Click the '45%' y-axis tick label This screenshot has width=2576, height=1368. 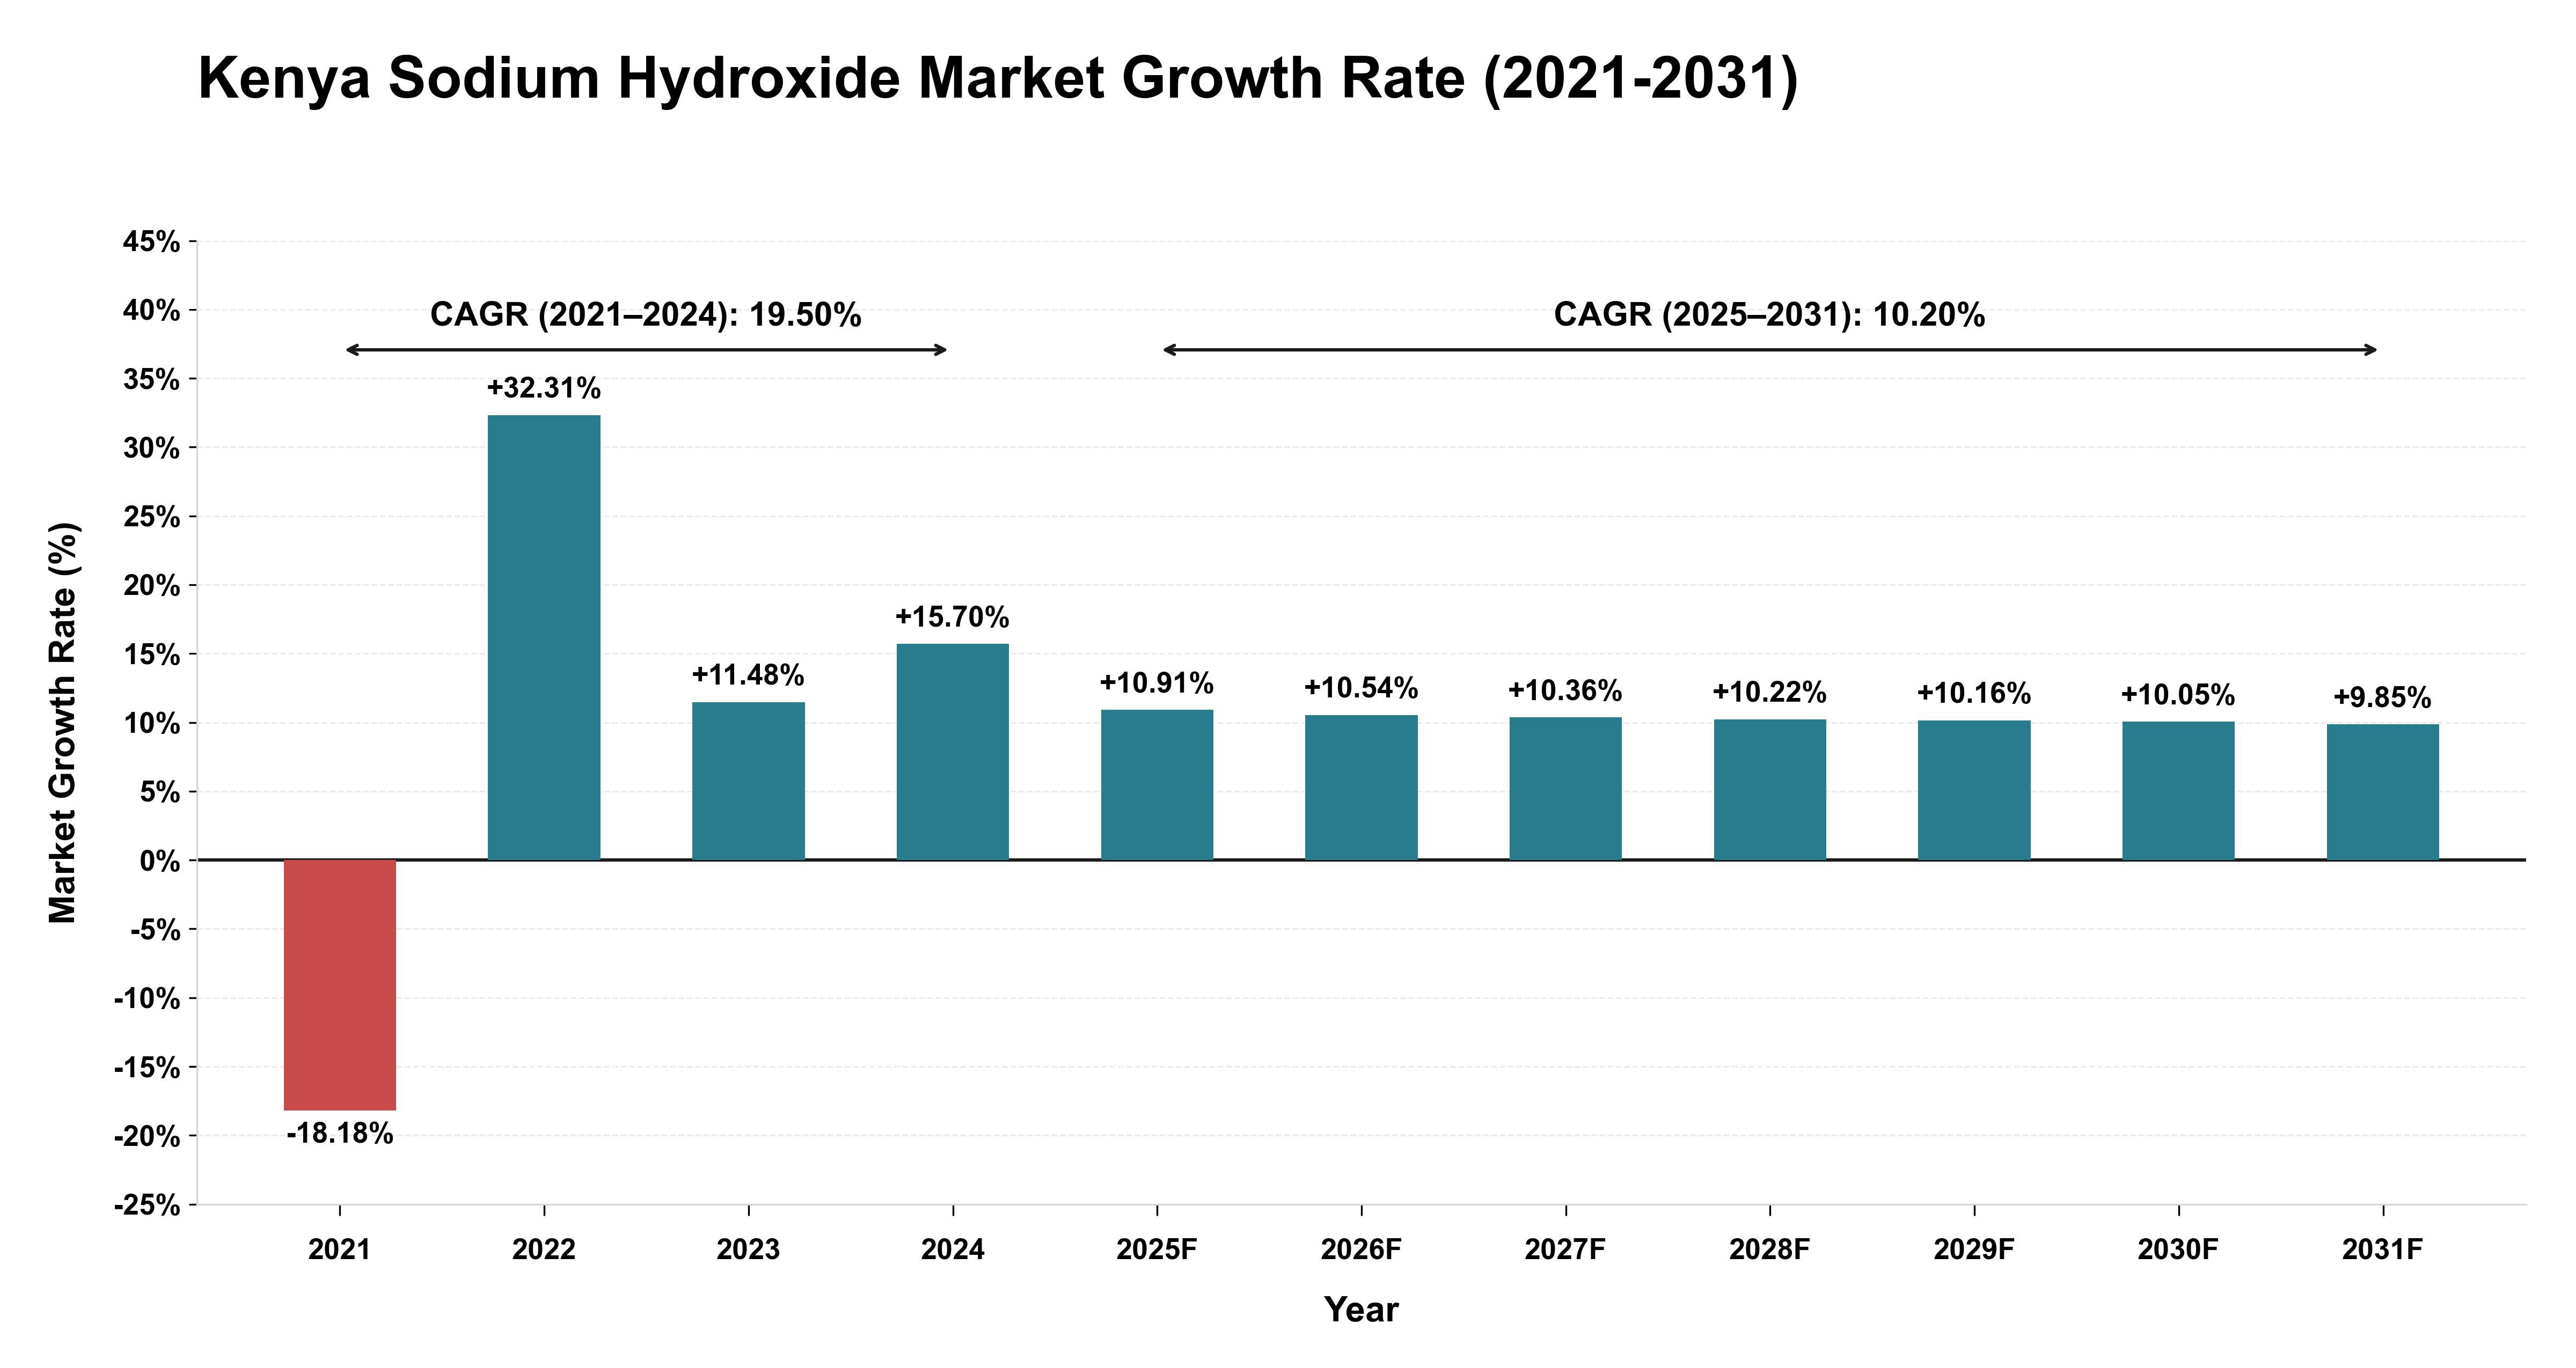coord(152,242)
